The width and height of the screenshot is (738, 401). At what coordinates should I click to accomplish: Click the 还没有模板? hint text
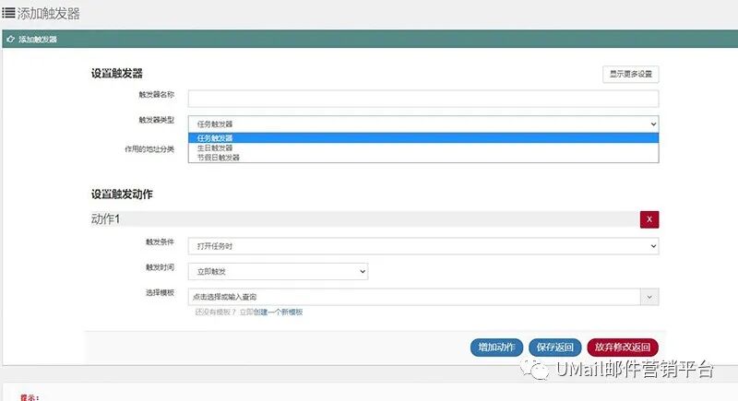[x=216, y=312]
